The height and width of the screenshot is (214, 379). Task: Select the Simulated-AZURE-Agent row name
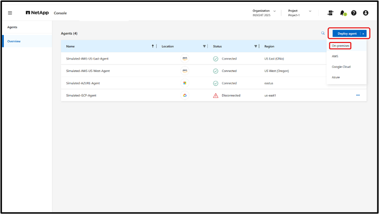(83, 83)
